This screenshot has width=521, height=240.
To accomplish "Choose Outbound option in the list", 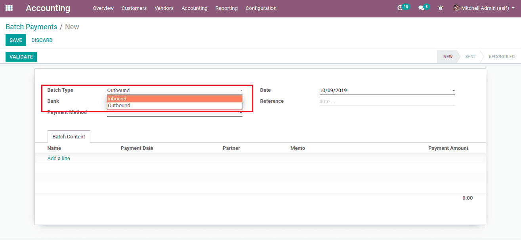I will click(175, 106).
